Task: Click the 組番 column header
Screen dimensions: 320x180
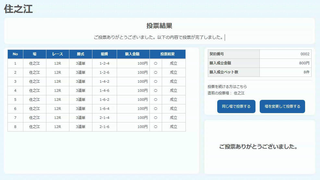Action: (x=104, y=54)
